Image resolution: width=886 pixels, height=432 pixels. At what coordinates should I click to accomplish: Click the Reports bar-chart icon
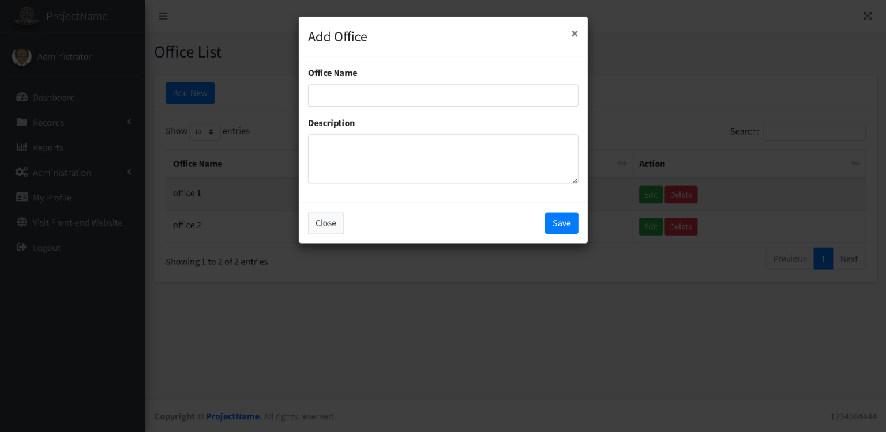(21, 147)
